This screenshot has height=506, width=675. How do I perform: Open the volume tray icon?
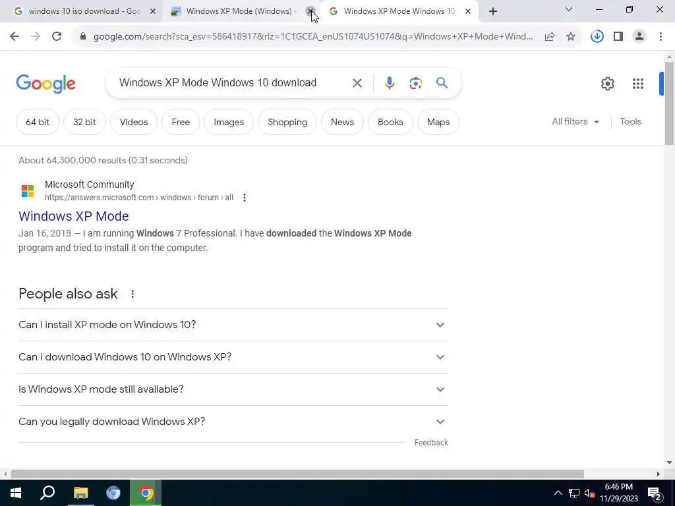[589, 493]
